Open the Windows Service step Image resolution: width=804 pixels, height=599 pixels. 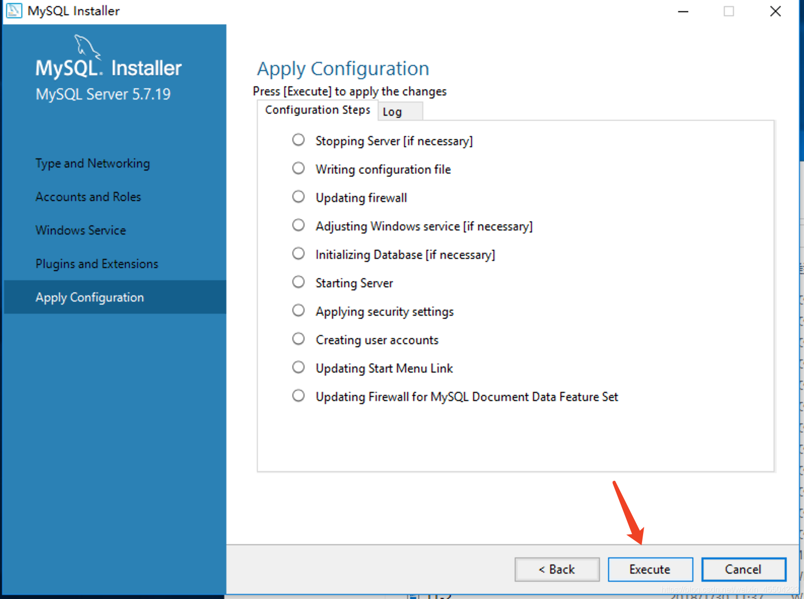(x=81, y=230)
